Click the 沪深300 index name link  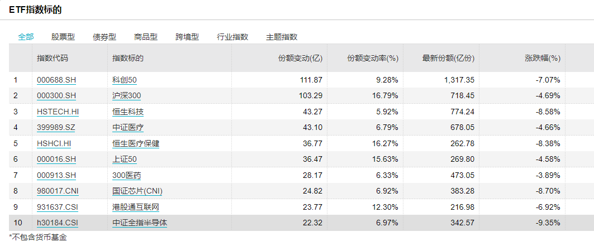point(126,96)
